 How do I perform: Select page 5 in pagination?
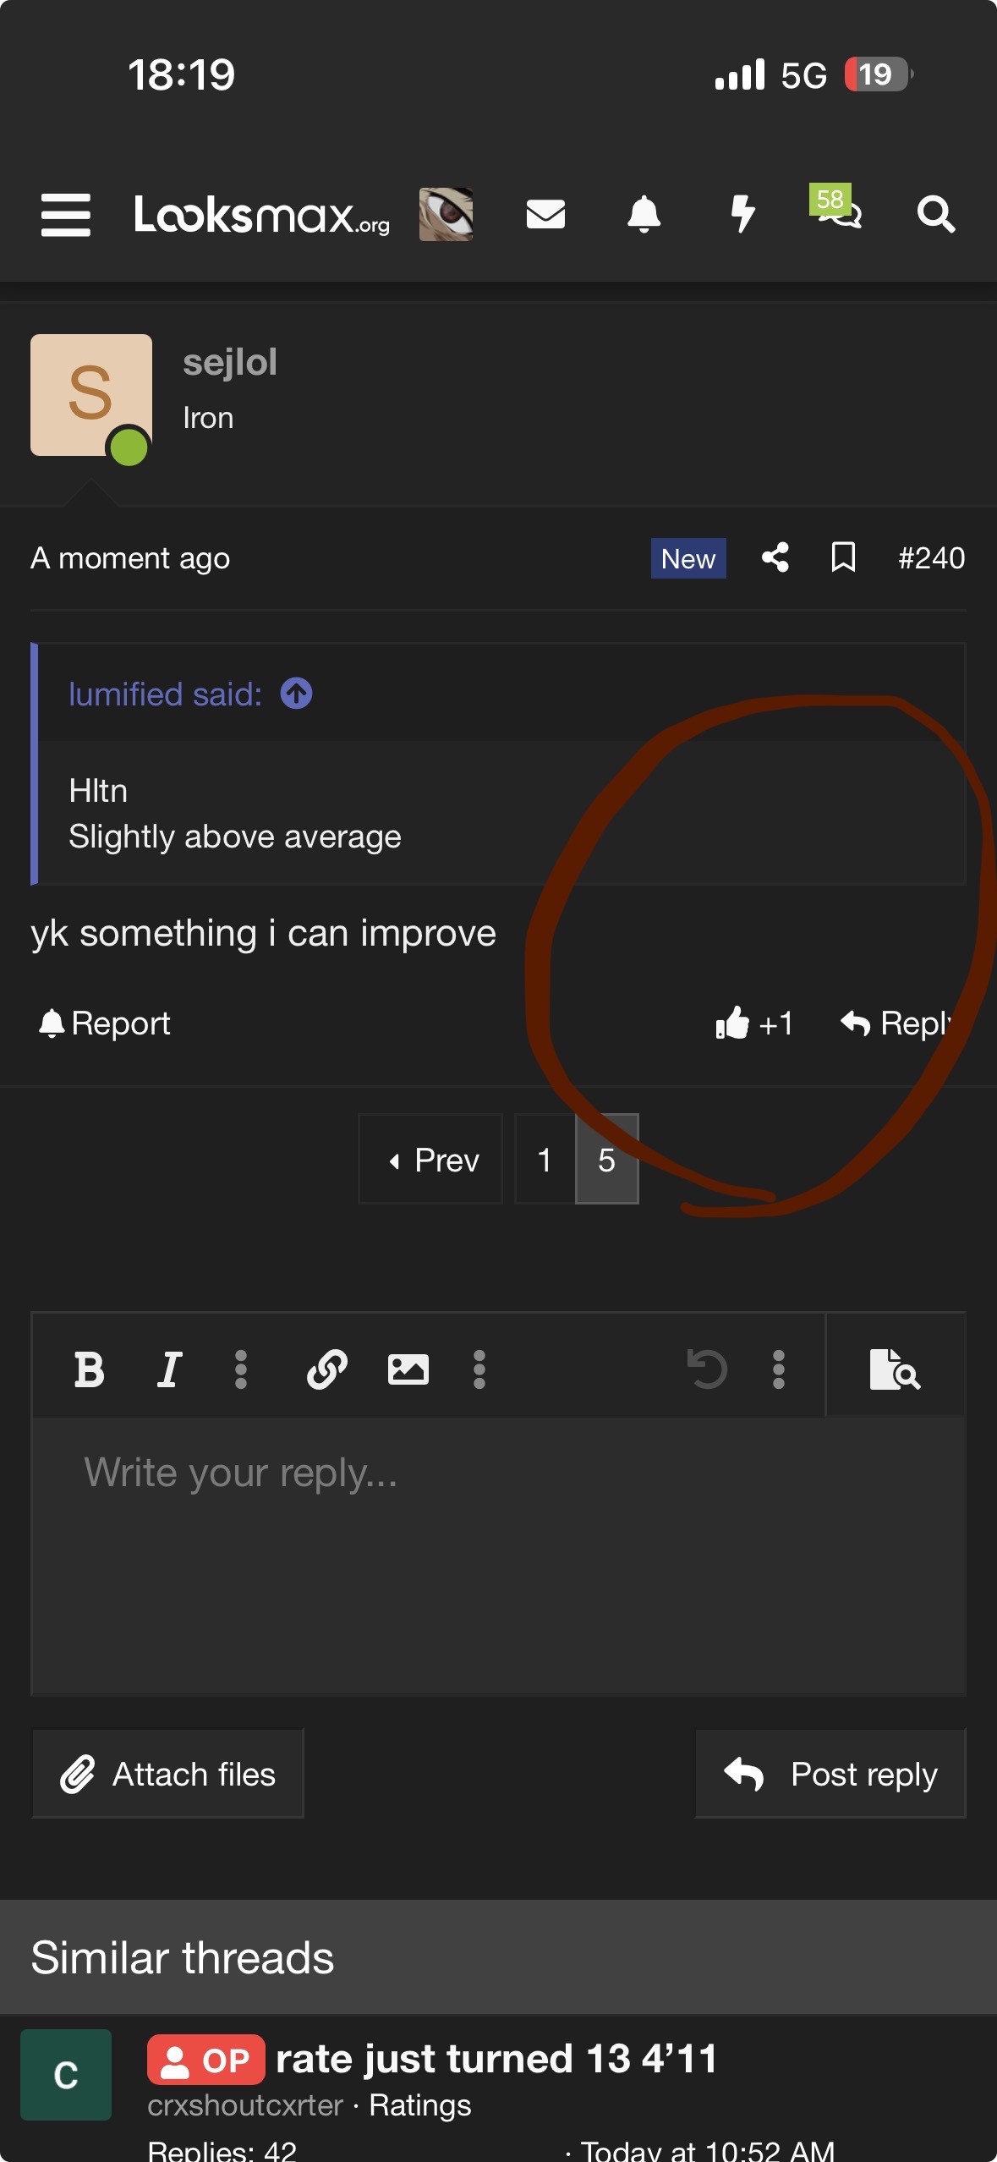tap(607, 1160)
